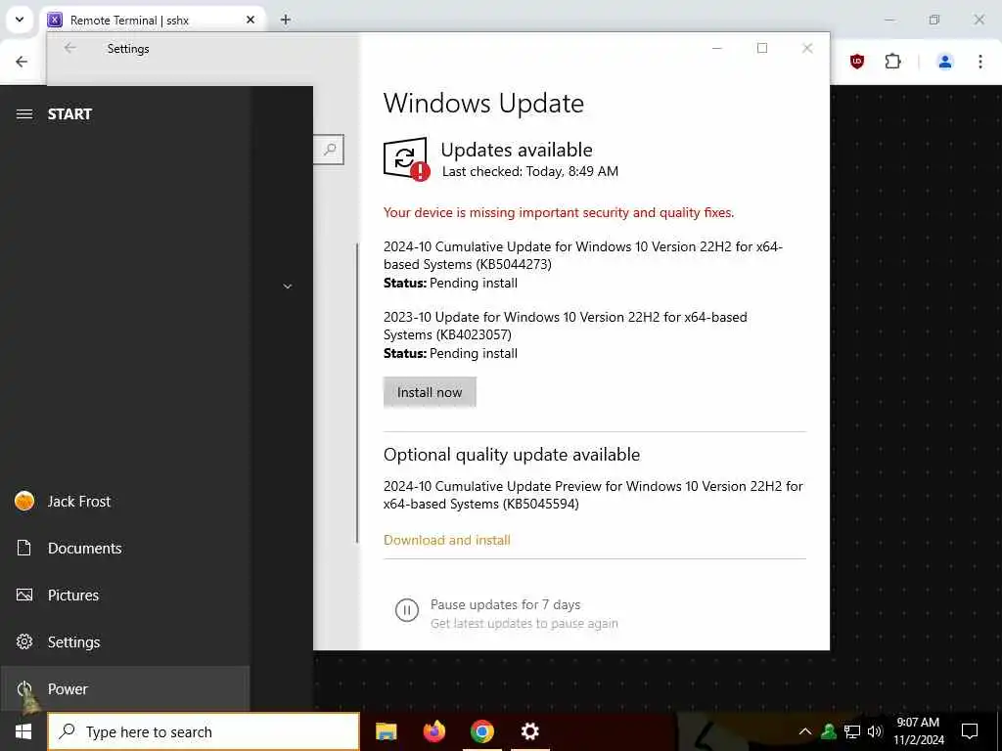Show hidden system tray icons
Image resolution: width=1002 pixels, height=751 pixels.
pos(805,731)
